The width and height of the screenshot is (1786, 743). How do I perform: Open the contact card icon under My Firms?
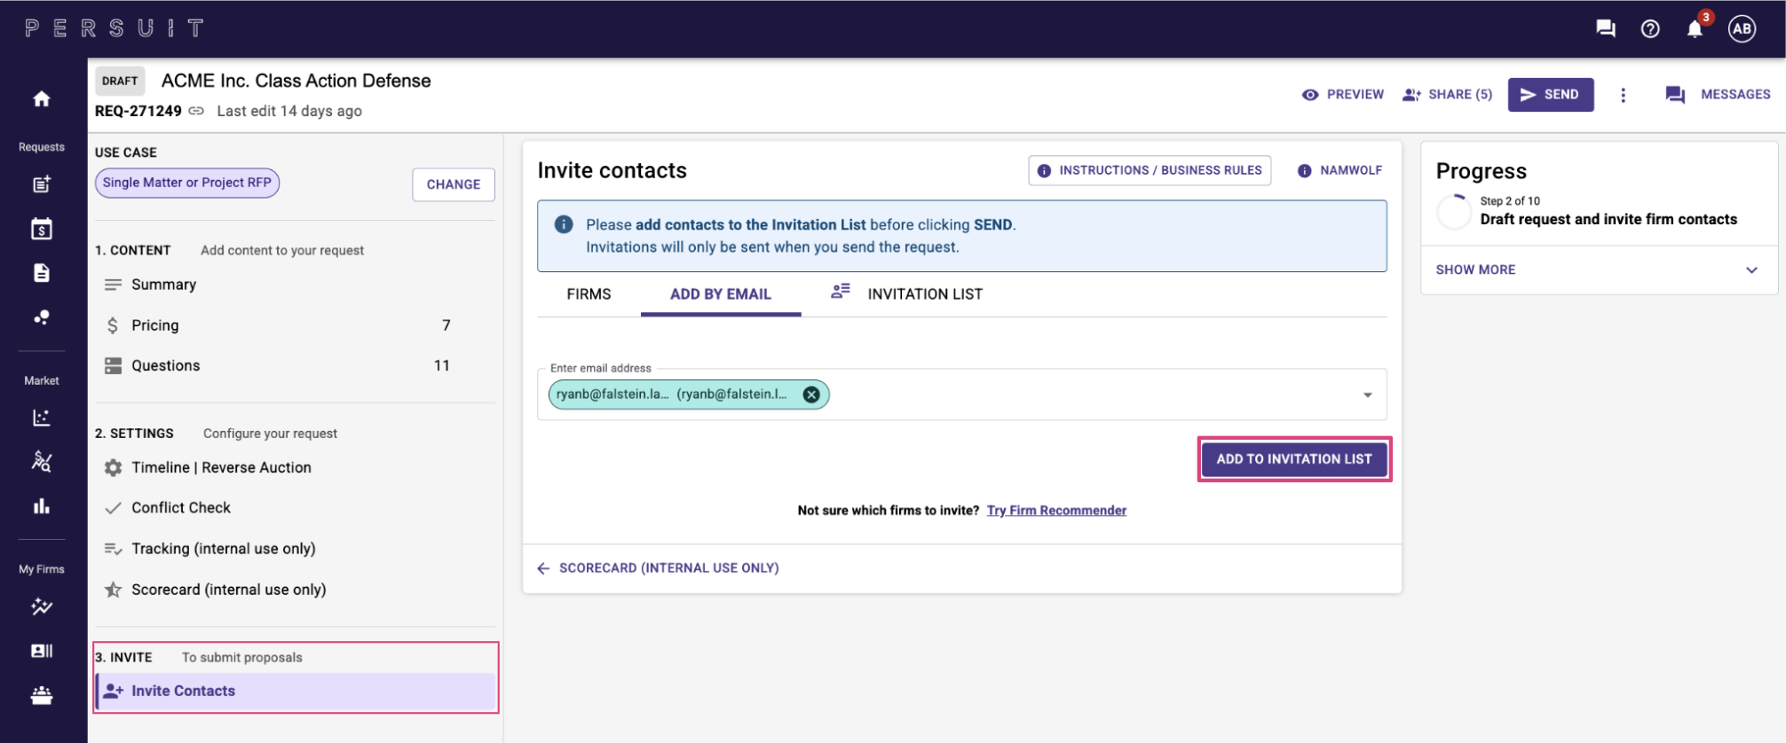click(x=42, y=651)
